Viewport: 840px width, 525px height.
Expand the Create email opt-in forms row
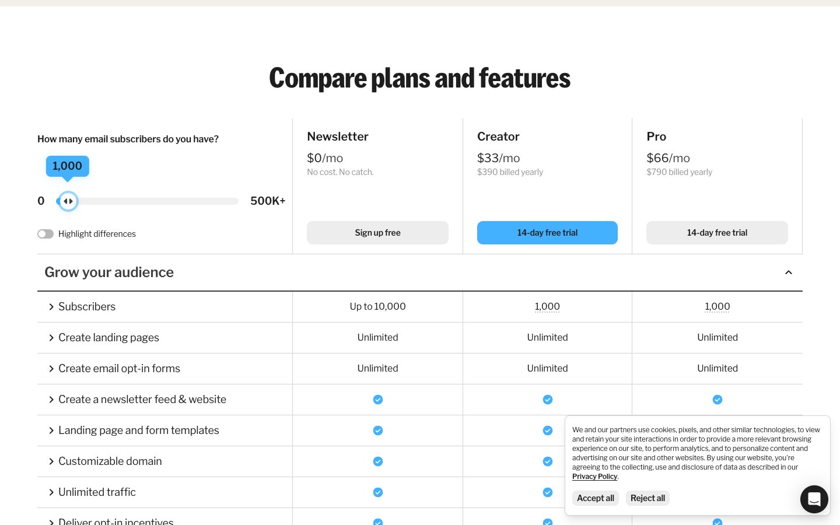(51, 369)
